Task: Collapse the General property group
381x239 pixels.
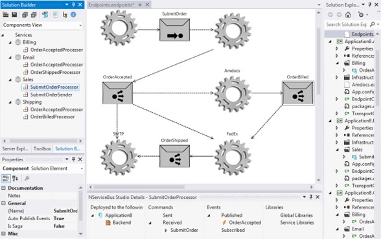Action: point(3,203)
